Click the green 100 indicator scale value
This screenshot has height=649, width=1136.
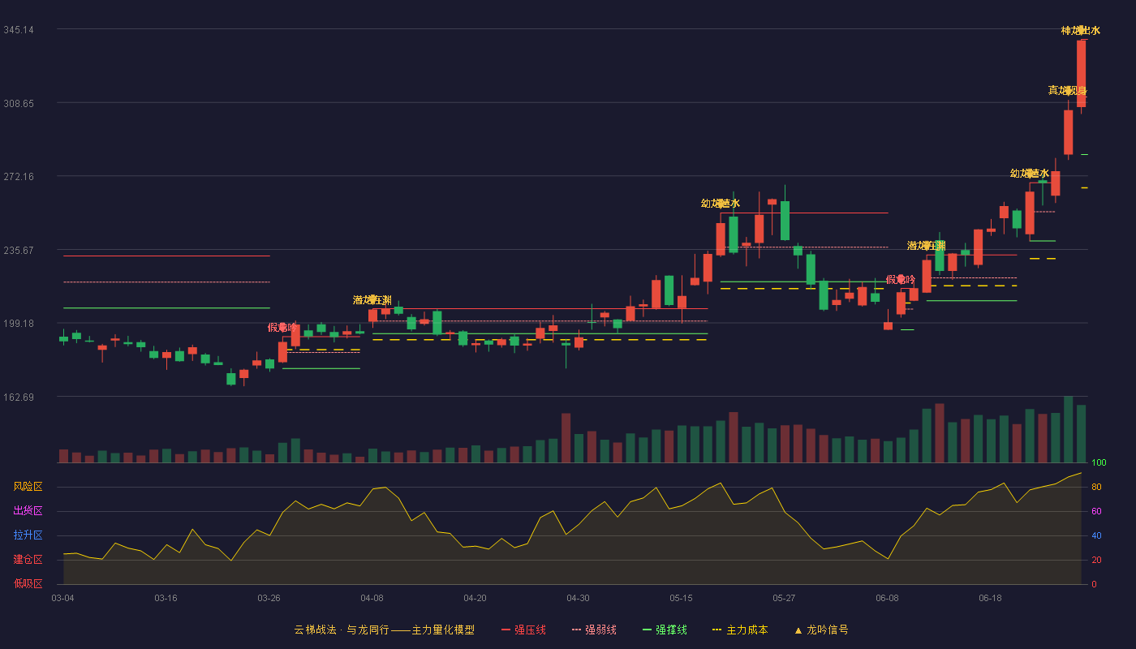(1099, 463)
